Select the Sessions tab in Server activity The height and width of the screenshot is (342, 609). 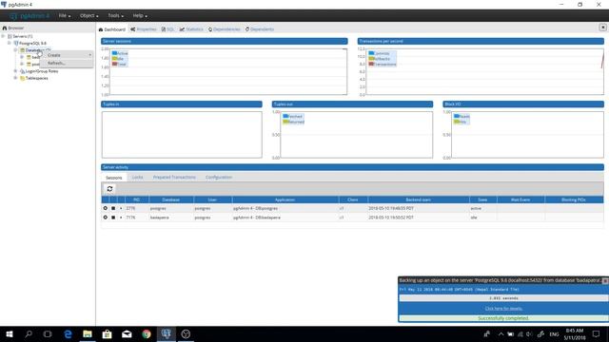(x=114, y=178)
